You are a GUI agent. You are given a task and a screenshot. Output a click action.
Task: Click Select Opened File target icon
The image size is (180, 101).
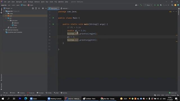tap(33, 8)
